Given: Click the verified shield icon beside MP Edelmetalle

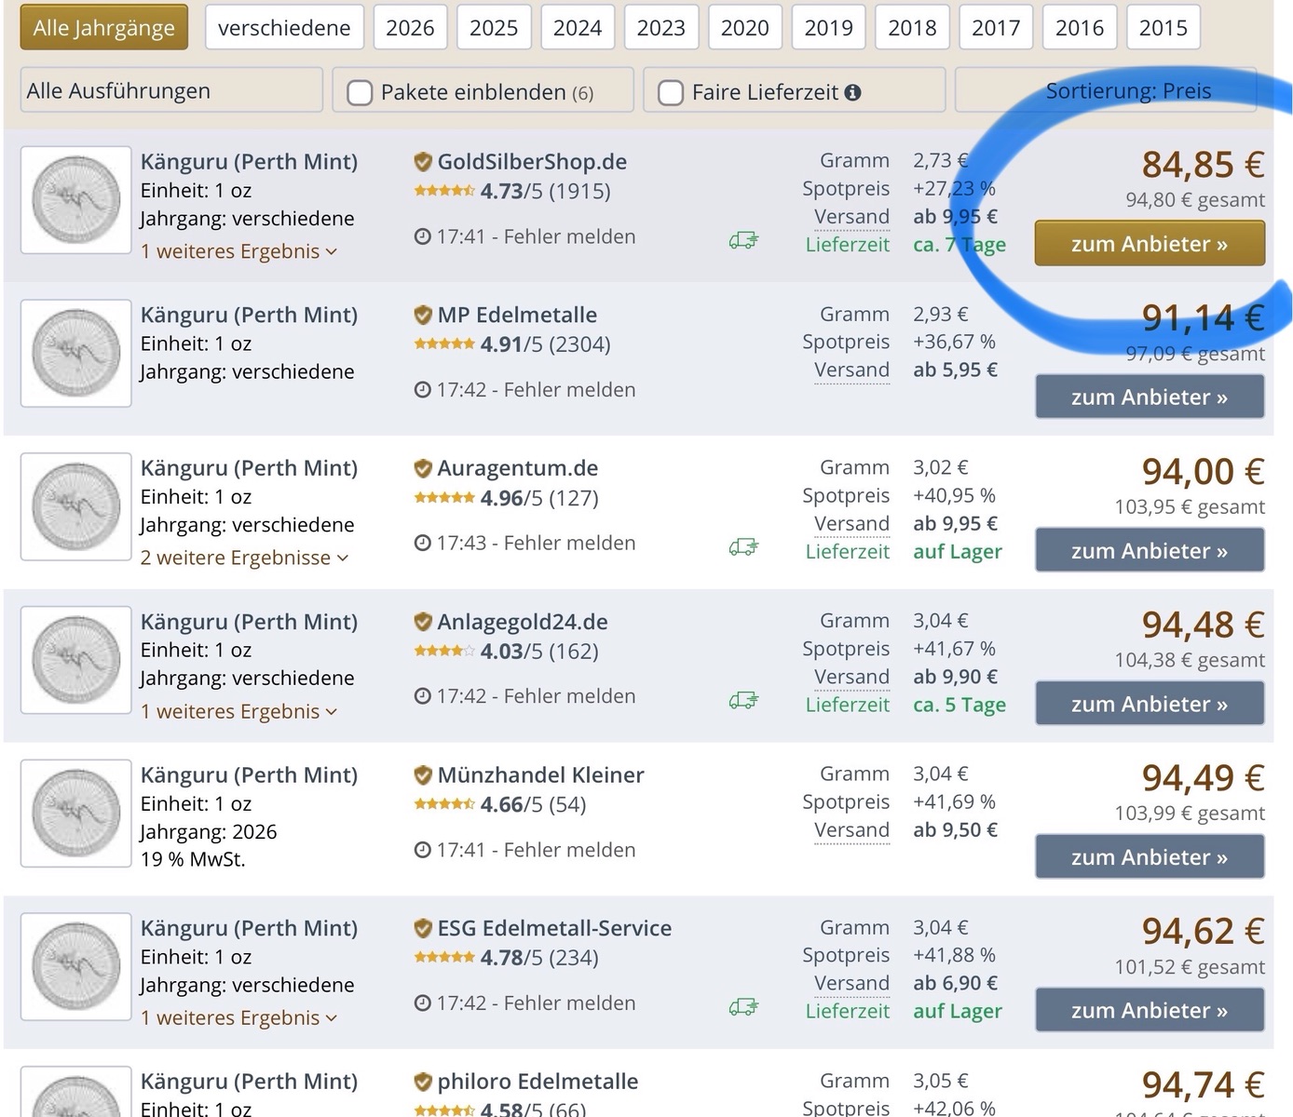Looking at the screenshot, I should (423, 316).
